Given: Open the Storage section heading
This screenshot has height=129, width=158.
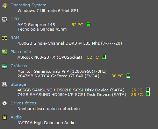Looking at the screenshot, I should pos(18,84).
